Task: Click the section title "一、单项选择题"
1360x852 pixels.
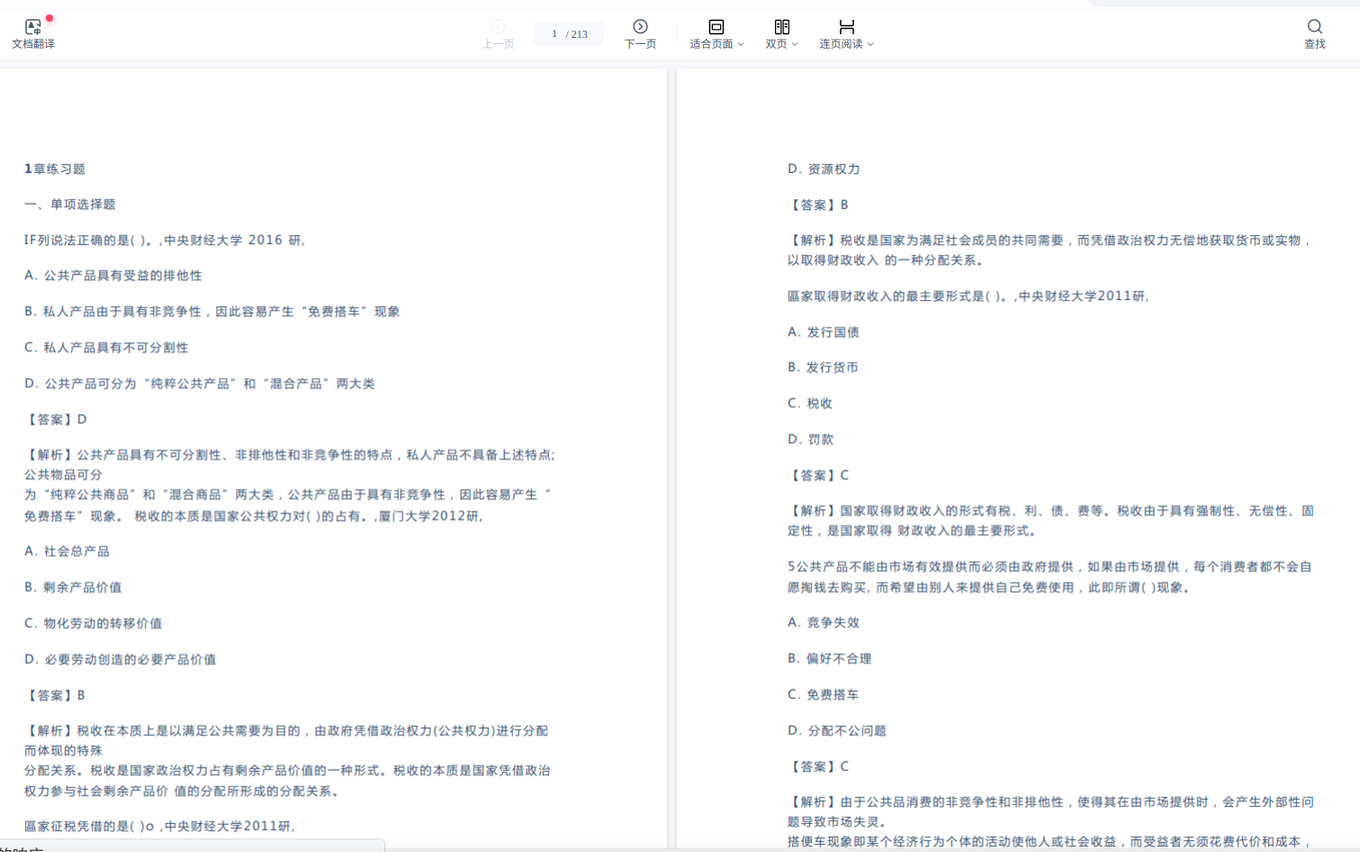Action: (x=70, y=204)
